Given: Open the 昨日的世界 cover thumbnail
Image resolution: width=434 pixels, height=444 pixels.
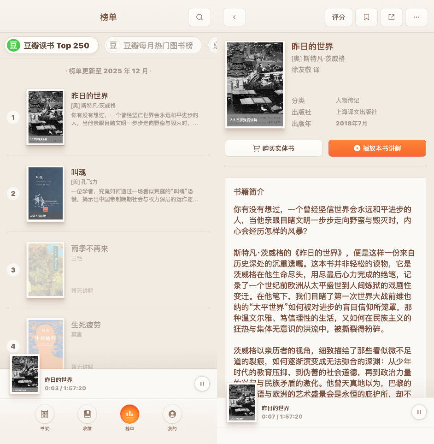Looking at the screenshot, I should [x=255, y=84].
